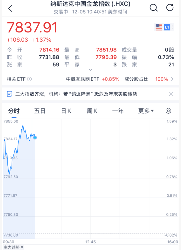Tap the US flag market icon
Image resolution: width=181 pixels, height=250 pixels.
pyautogui.click(x=159, y=27)
